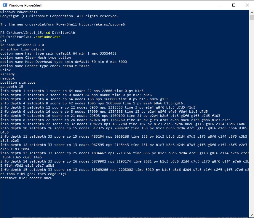This screenshot has height=218, width=254.
Task: Click the 'option name Ponder type check' line
Action: [45, 66]
